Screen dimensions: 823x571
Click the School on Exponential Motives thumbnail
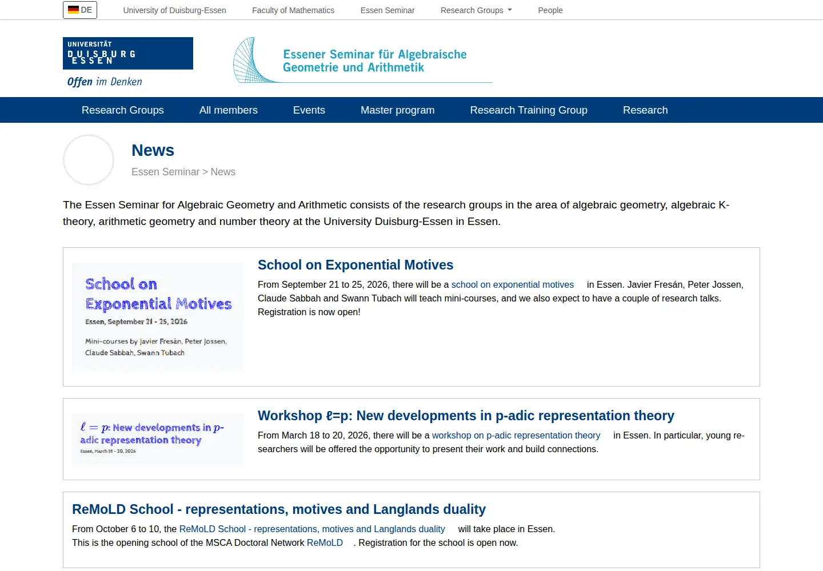[158, 317]
